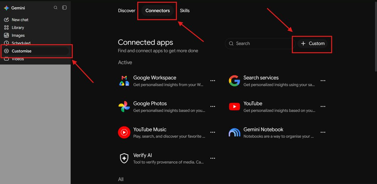The height and width of the screenshot is (184, 377).
Task: Click the All section label
Action: (x=121, y=179)
